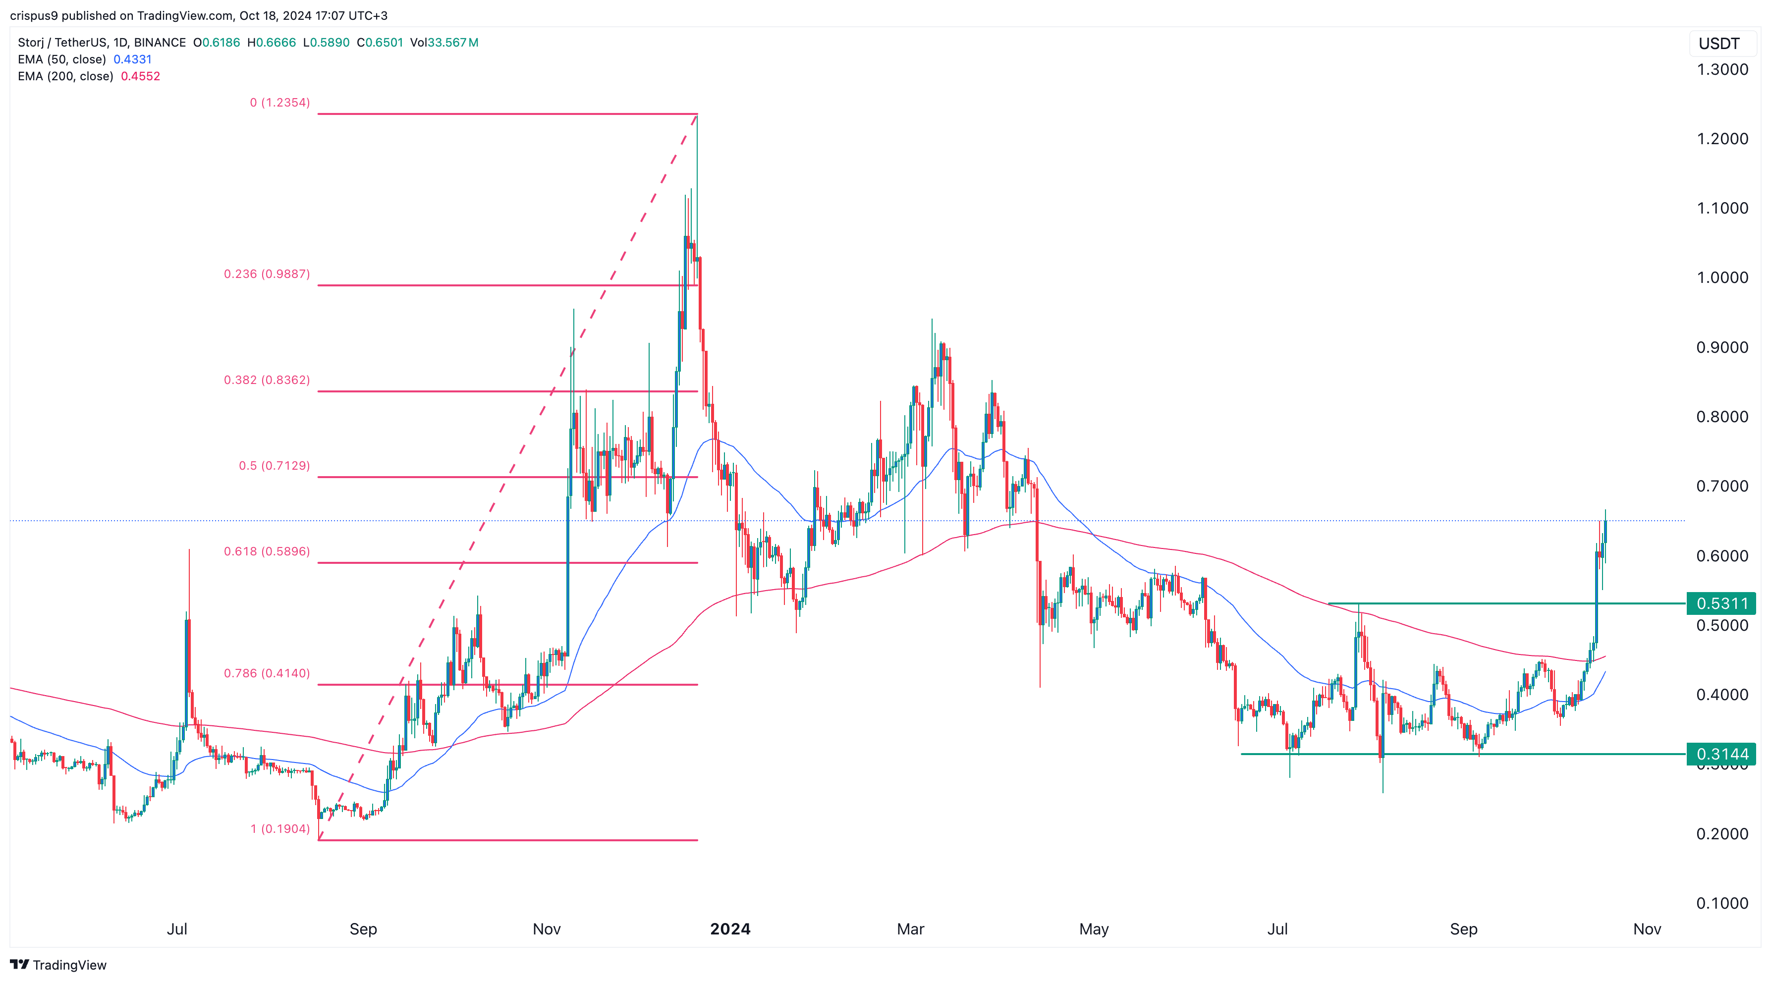
Task: Click the EMA 50 value 0.4331
Action: (133, 59)
